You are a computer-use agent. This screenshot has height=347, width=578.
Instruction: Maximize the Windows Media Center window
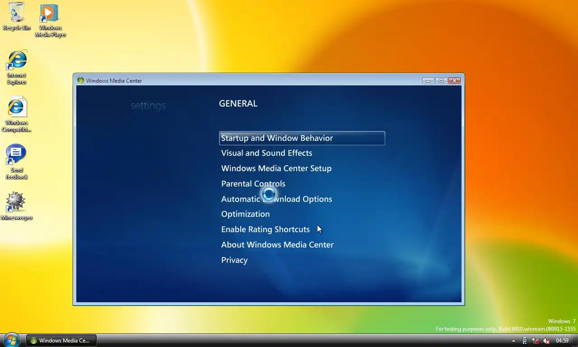coord(441,81)
